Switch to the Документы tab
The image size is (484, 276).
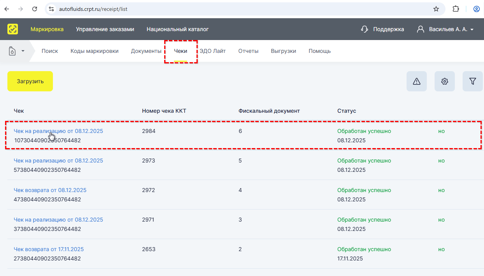click(x=146, y=51)
